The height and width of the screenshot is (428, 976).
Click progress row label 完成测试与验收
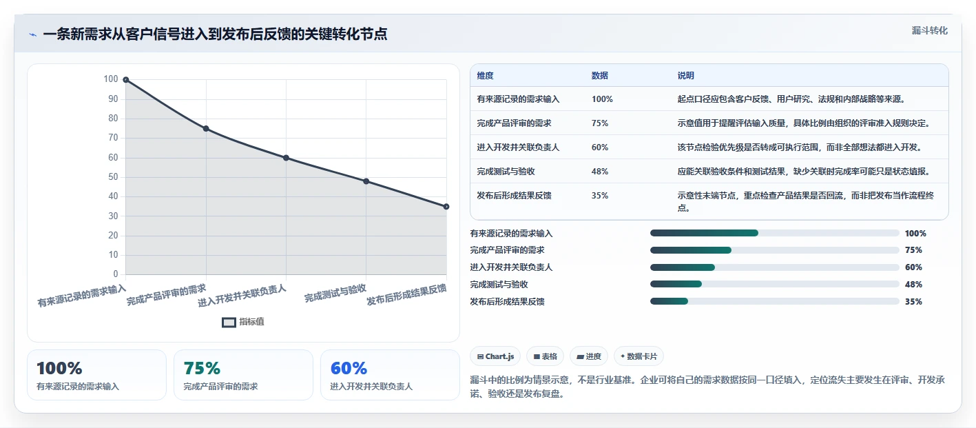499,285
